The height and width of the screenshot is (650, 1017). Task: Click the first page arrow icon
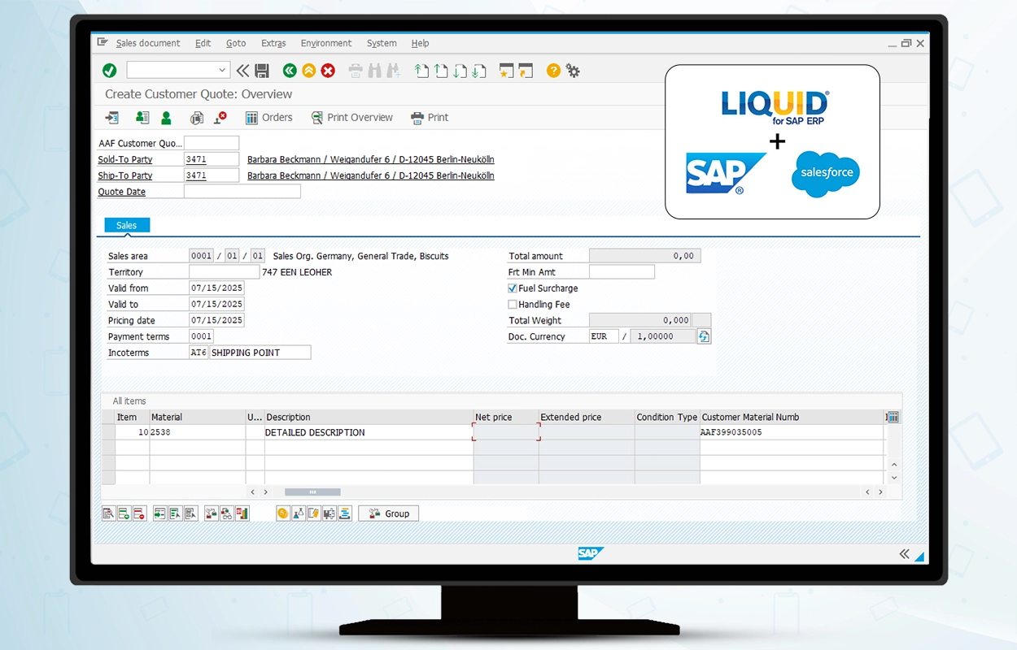pos(421,71)
